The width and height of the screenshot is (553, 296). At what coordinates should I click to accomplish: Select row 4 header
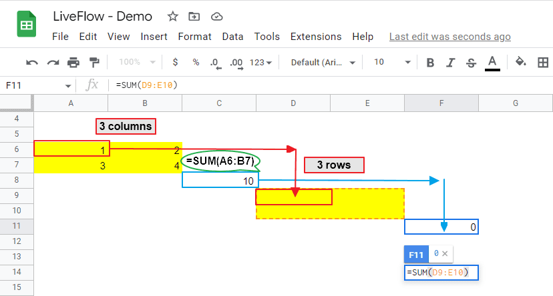point(17,119)
